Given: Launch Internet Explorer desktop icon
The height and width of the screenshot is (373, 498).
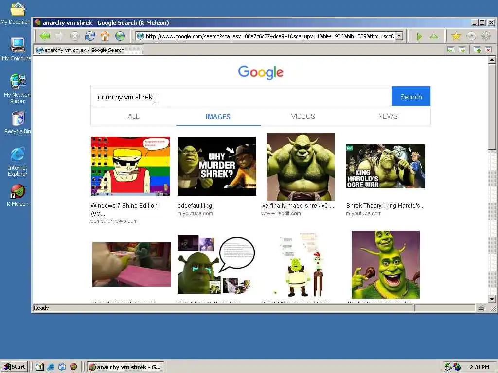Looking at the screenshot, I should coord(18,162).
